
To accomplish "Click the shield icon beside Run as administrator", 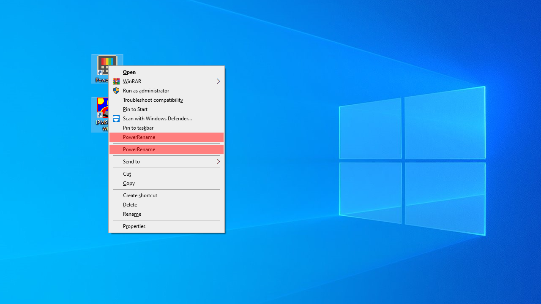I will pos(116,91).
